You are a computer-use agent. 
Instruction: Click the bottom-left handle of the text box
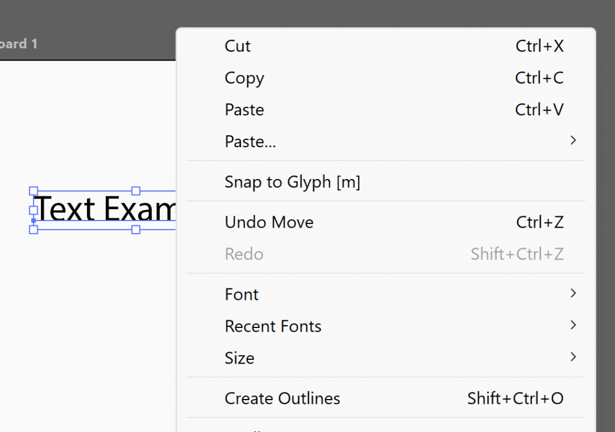tap(34, 230)
